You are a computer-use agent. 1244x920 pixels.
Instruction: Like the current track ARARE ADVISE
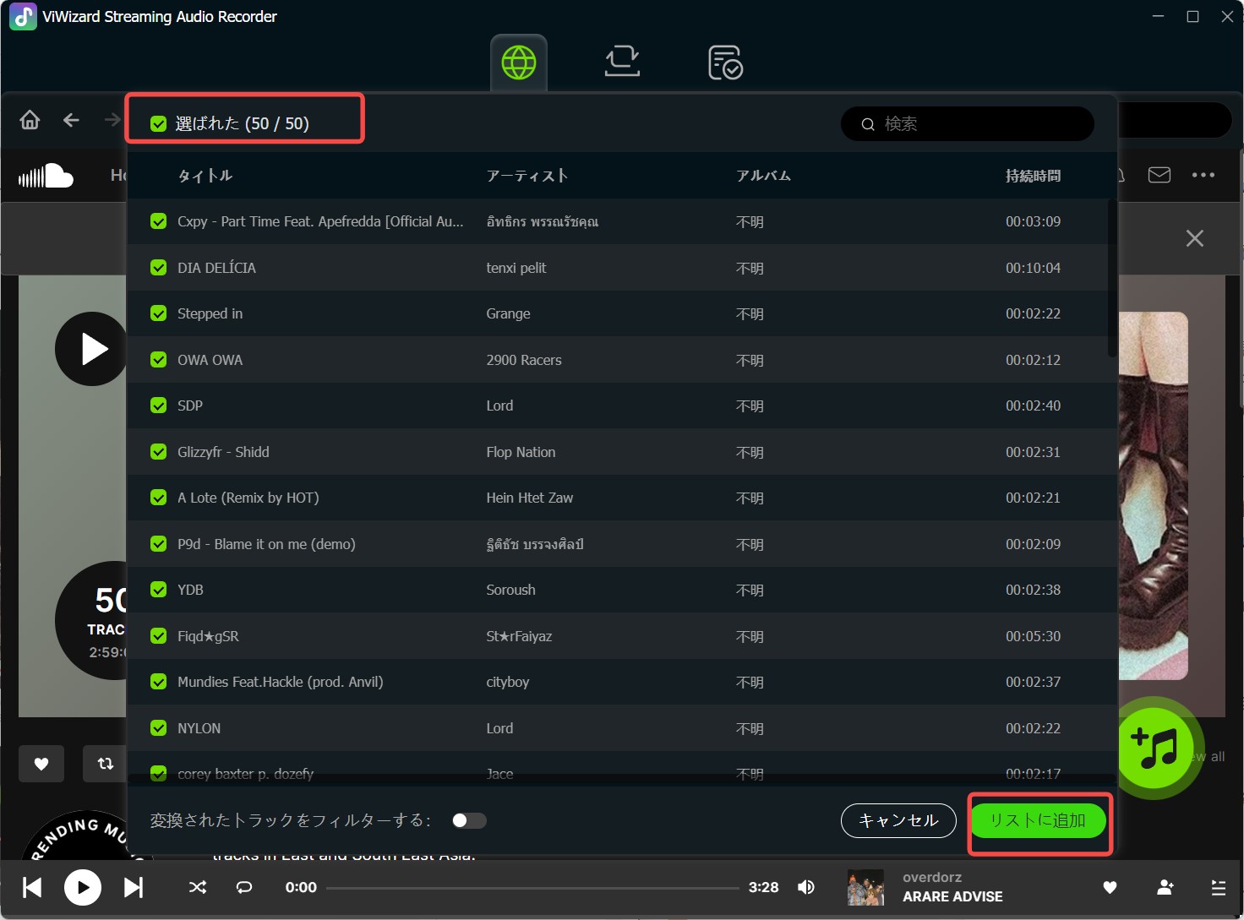pyautogui.click(x=1110, y=887)
